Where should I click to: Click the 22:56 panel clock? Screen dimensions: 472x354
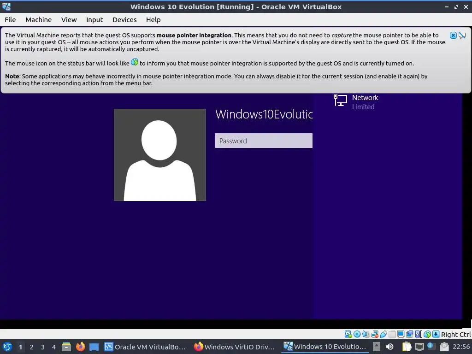coord(461,347)
